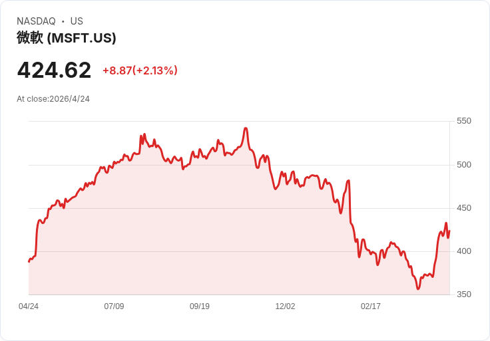Click the highest peak of the price line
490x341 pixels.
[x=246, y=128]
